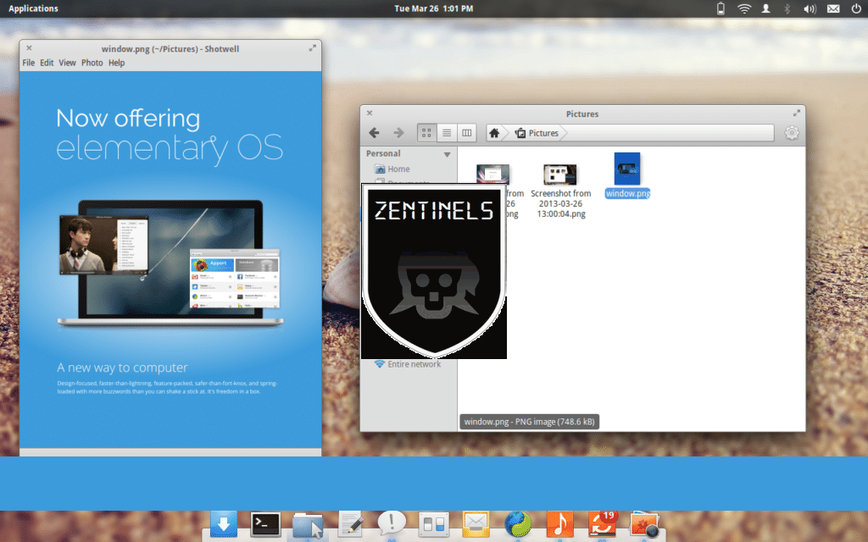Screen dimensions: 868x542
Task: Select the window.png file icon
Action: tap(627, 169)
